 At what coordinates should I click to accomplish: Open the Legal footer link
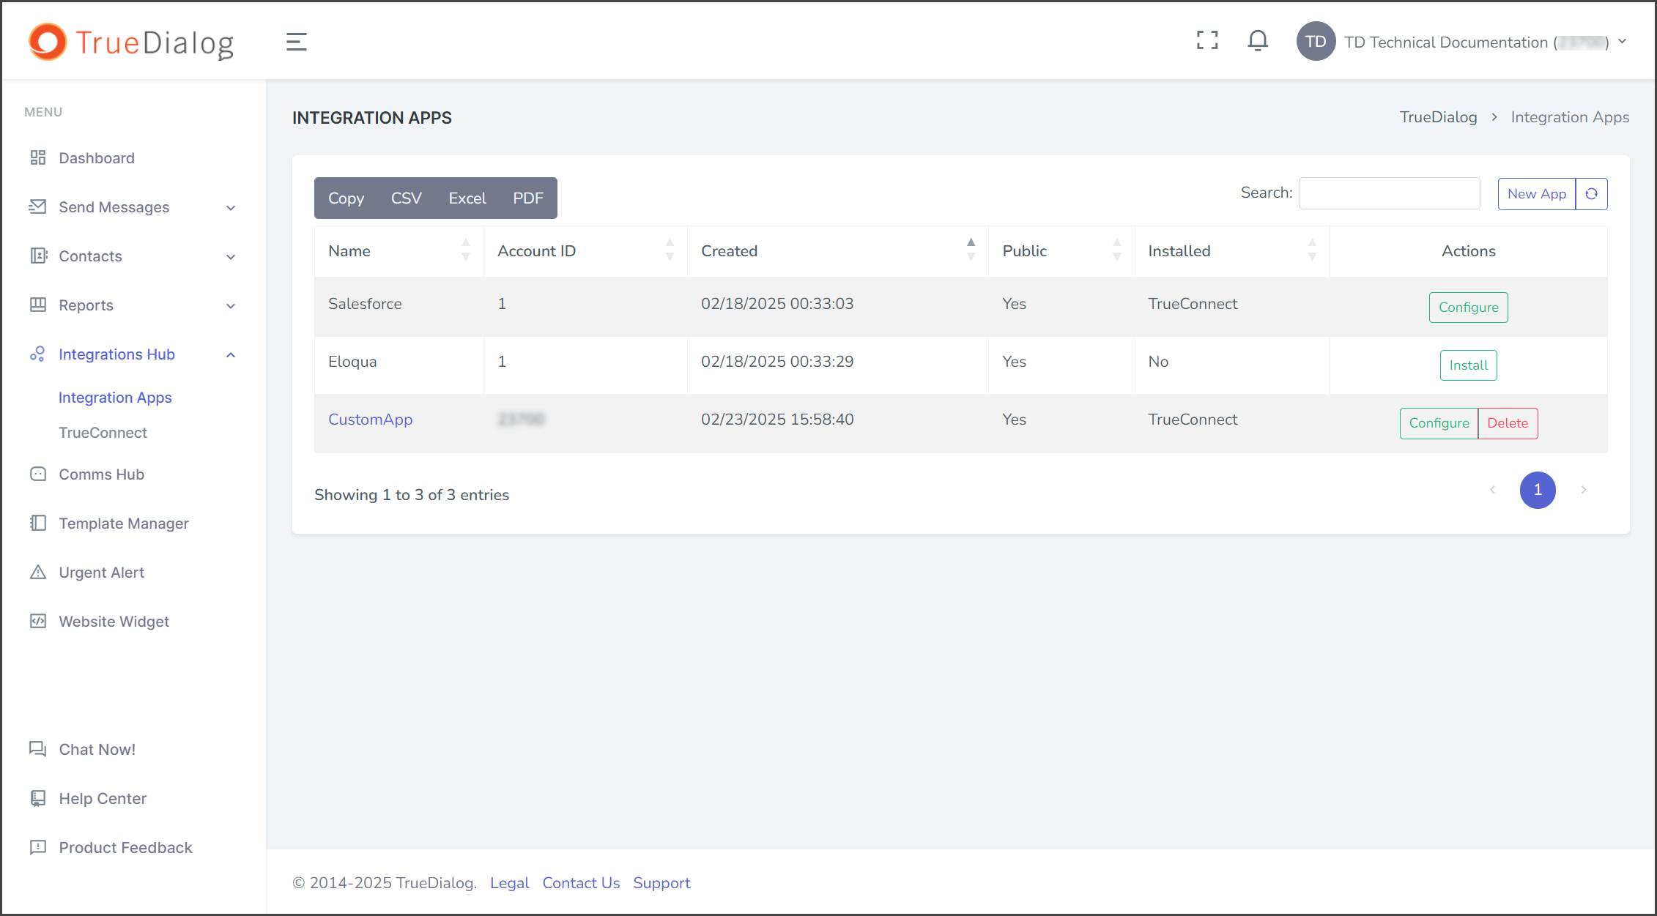[509, 883]
